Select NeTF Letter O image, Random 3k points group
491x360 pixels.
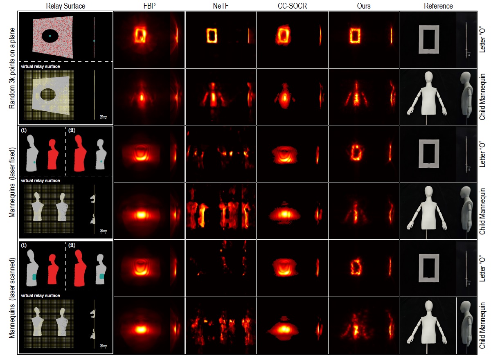pyautogui.click(x=221, y=39)
